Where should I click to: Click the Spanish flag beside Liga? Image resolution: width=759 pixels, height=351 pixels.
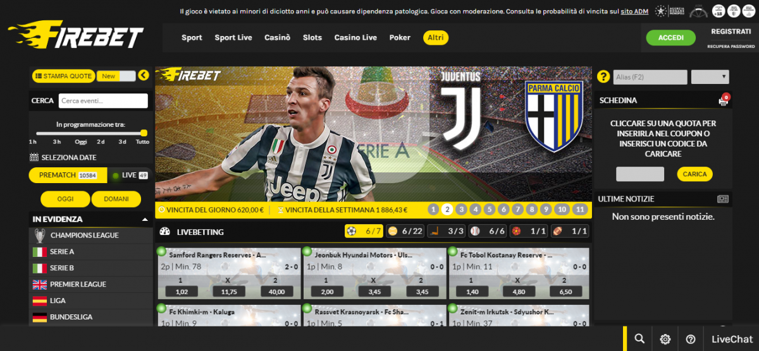[40, 301]
